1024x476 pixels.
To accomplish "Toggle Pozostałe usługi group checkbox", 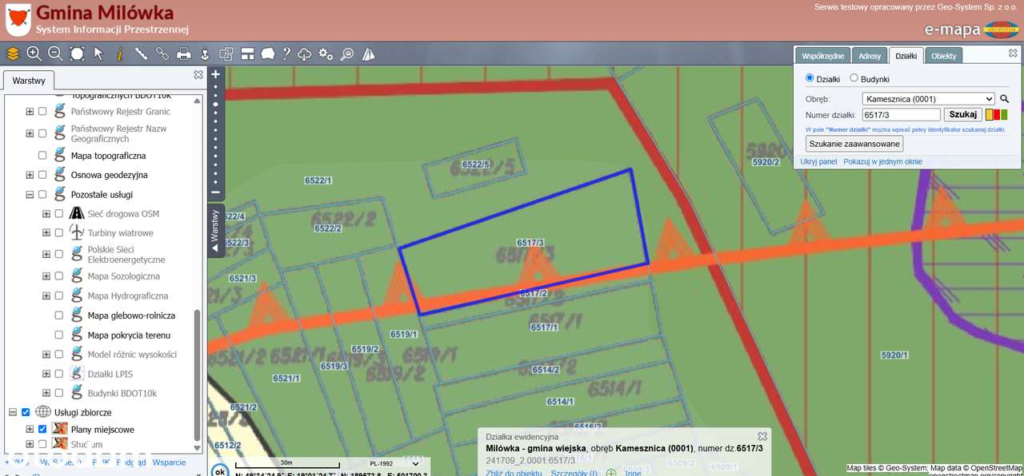I will [42, 194].
